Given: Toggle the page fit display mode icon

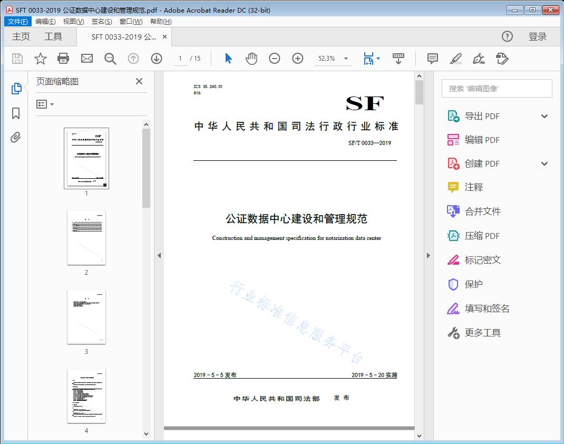Looking at the screenshot, I should [x=369, y=59].
